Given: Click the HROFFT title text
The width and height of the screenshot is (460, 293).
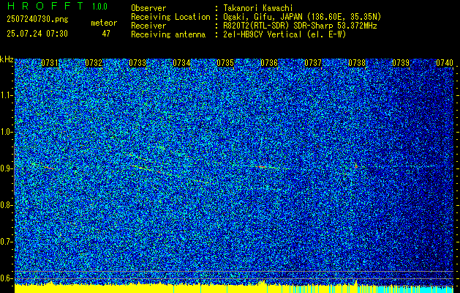Looking at the screenshot, I should (x=45, y=6).
